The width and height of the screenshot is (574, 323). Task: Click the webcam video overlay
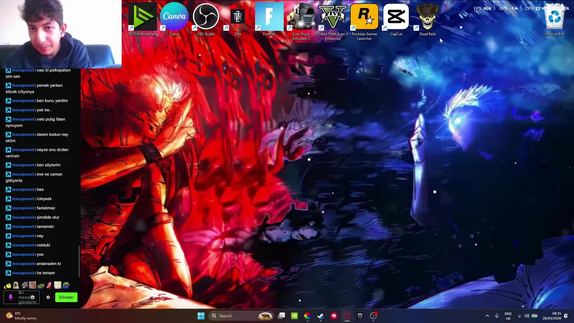coord(61,34)
